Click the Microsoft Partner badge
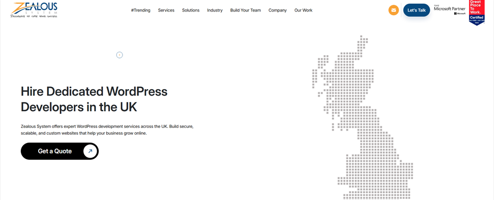494x200 pixels. 450,10
